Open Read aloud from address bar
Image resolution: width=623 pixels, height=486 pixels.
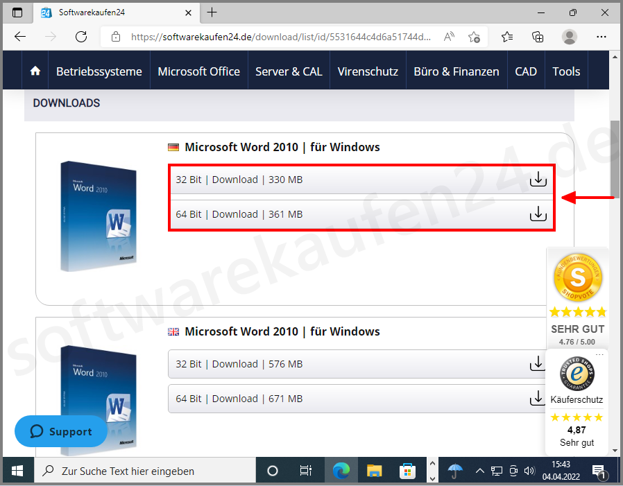449,37
